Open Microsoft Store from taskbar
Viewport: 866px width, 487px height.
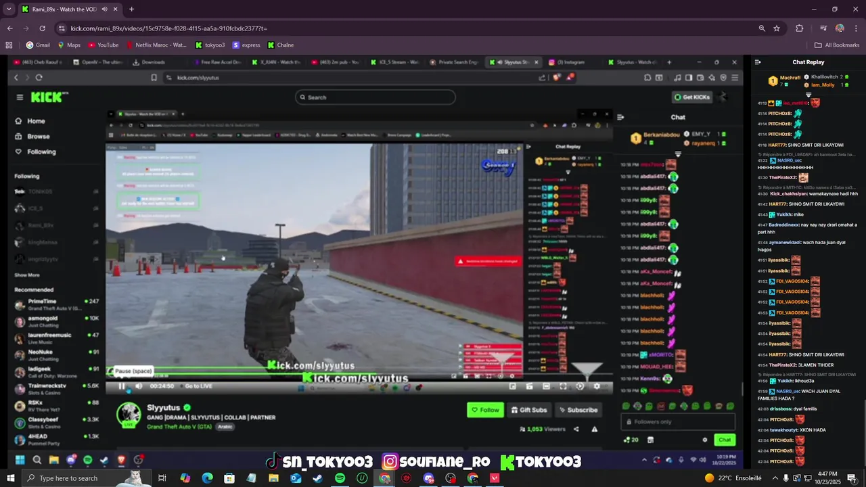pyautogui.click(x=229, y=478)
